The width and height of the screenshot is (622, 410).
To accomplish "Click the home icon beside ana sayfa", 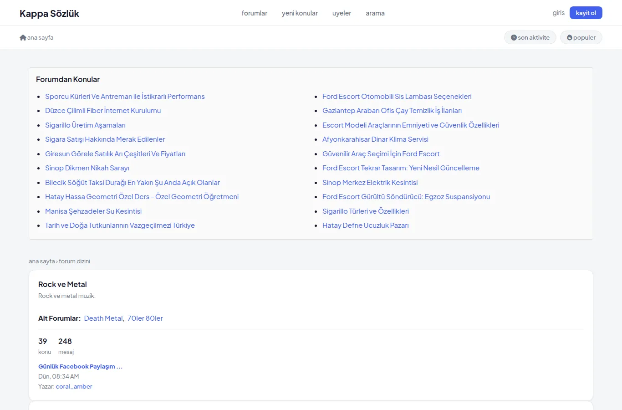I will tap(23, 37).
